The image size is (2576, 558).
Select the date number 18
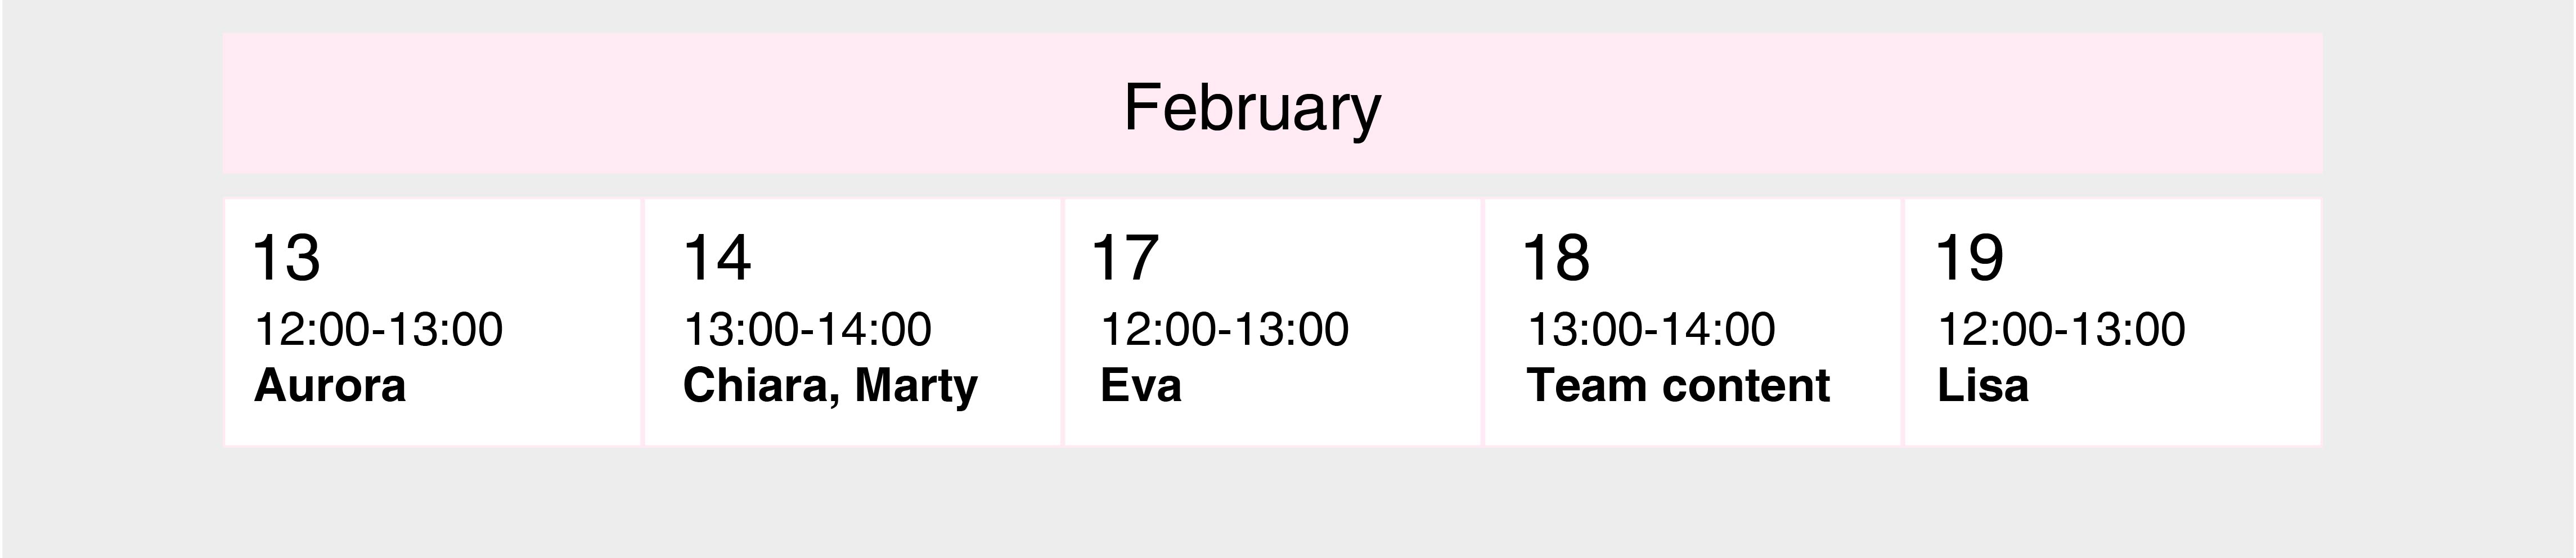[x=1556, y=257]
